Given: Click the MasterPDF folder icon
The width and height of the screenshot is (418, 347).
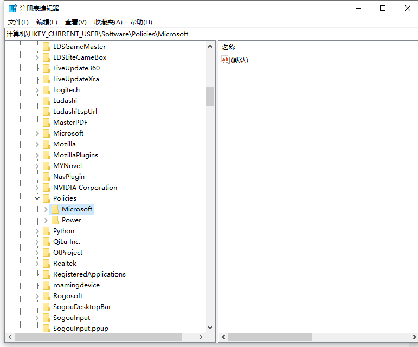Looking at the screenshot, I should point(47,123).
